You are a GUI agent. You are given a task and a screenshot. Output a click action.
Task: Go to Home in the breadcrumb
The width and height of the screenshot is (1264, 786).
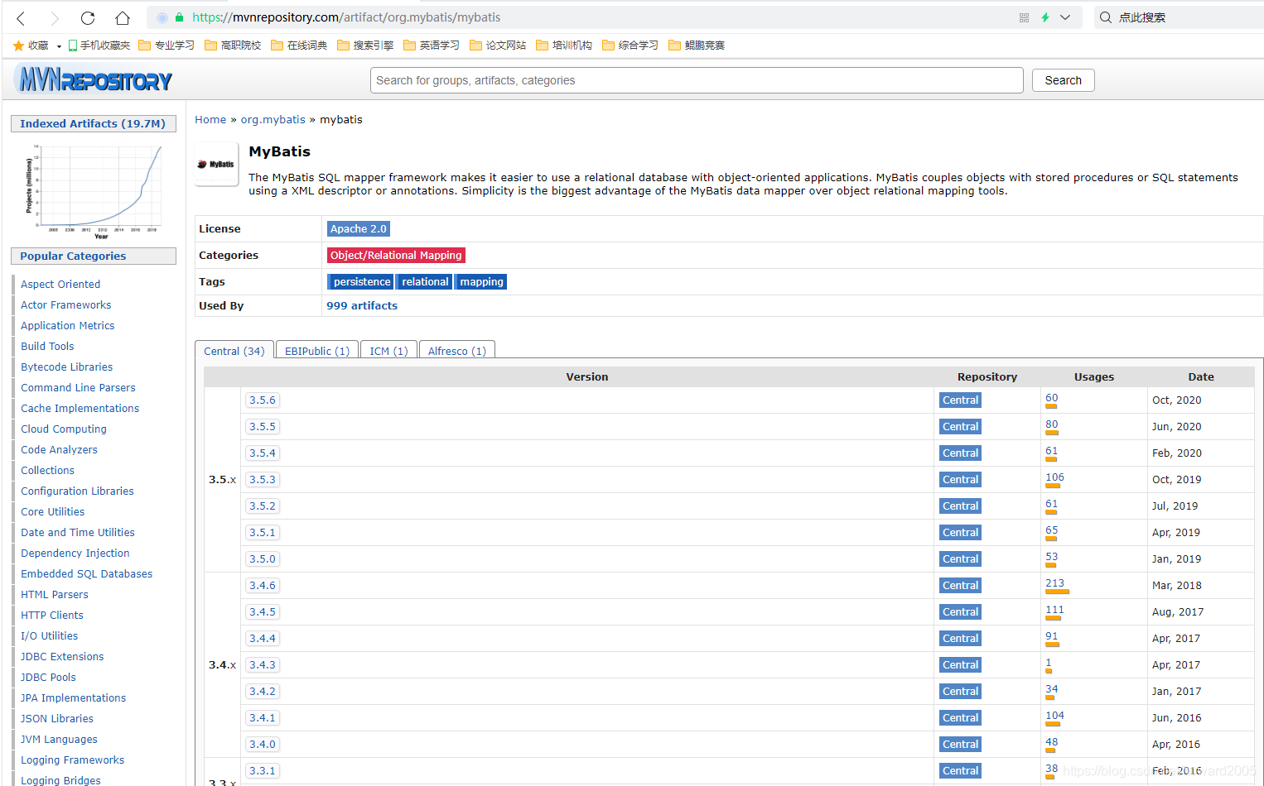click(210, 120)
